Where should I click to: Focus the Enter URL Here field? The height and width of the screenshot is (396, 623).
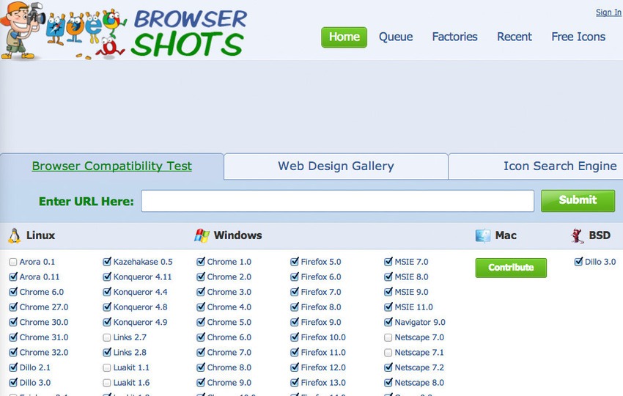[337, 201]
